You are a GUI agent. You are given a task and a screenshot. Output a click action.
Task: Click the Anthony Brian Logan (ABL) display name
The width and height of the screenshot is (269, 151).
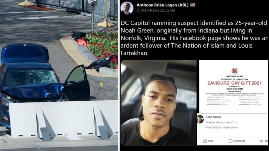[x=163, y=5]
